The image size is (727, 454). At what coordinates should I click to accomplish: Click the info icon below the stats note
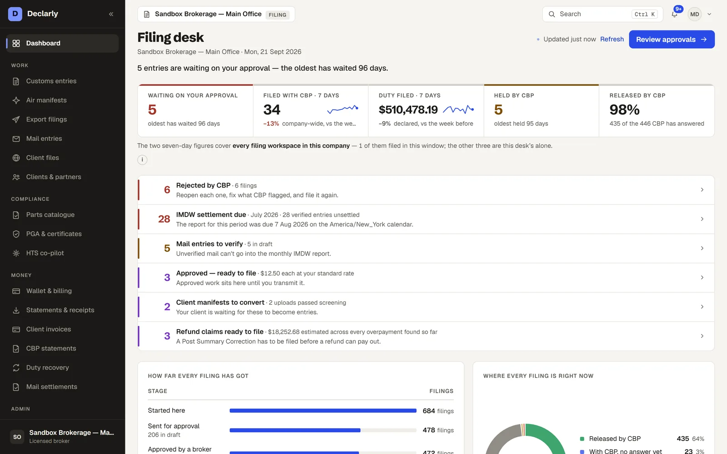[142, 160]
